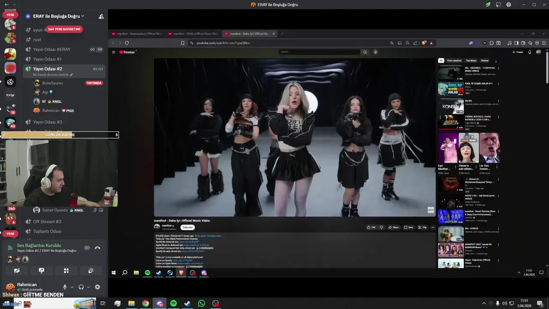549x309 pixels.
Task: Like the video with 76K likes
Action: pos(371,227)
